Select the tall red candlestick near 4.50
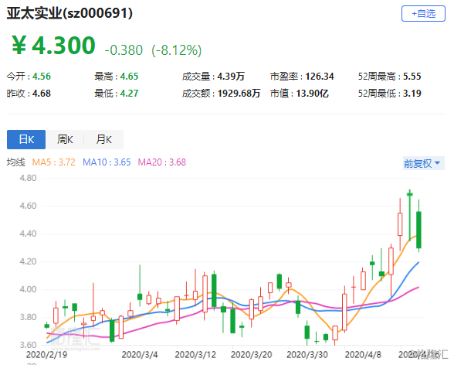Image resolution: width=454 pixels, height=365 pixels. coord(400,224)
